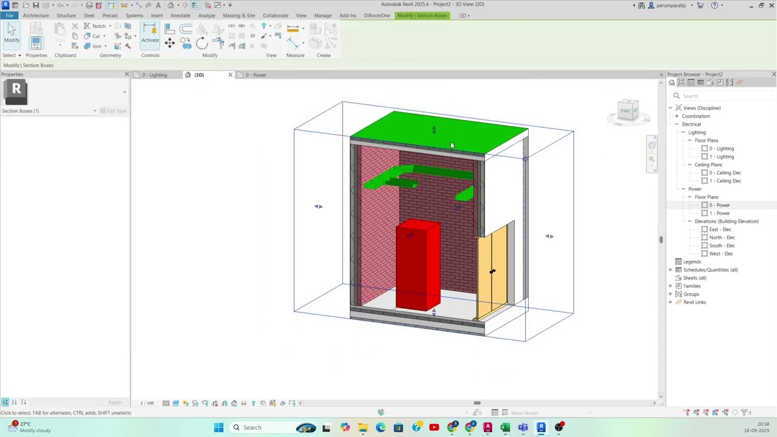Click the view scale 1 : 100
Screen dimensions: 777x437
pos(147,403)
